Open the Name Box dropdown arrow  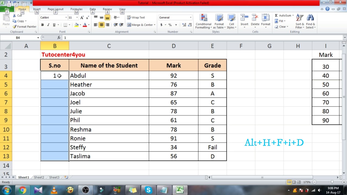coord(38,38)
